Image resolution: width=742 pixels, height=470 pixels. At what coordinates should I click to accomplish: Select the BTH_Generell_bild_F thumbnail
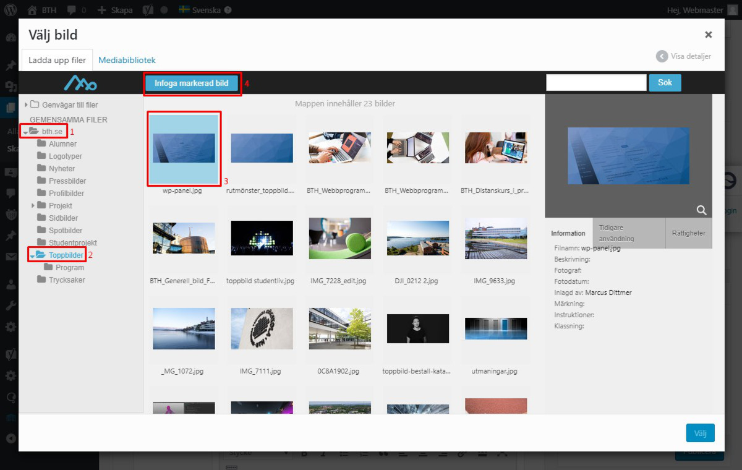[184, 238]
